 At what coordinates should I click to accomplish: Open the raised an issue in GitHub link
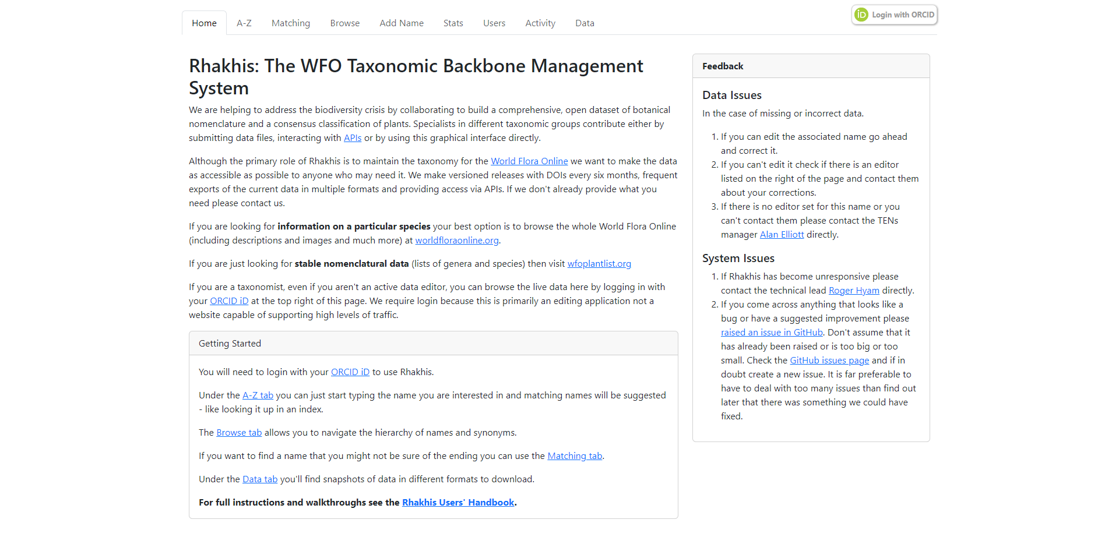click(x=772, y=333)
